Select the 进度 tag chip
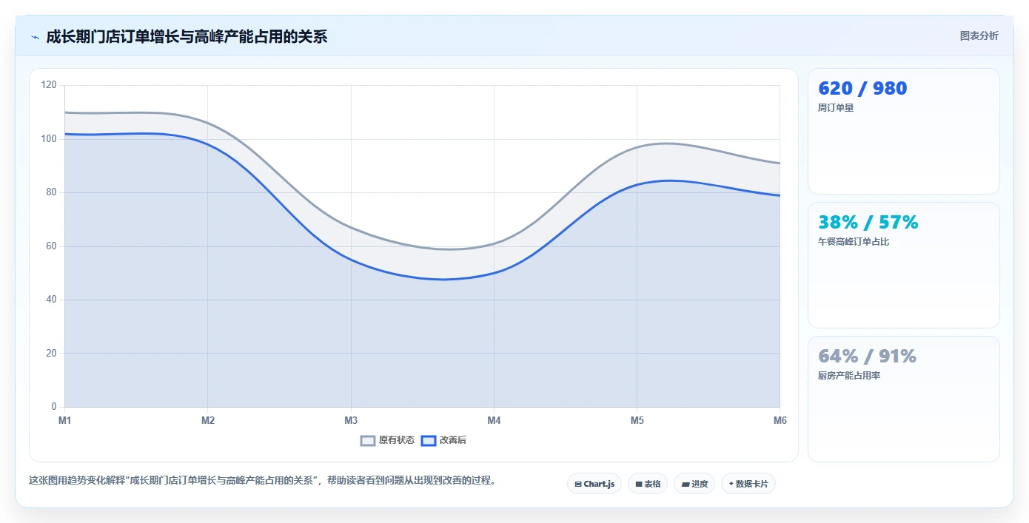 (694, 484)
